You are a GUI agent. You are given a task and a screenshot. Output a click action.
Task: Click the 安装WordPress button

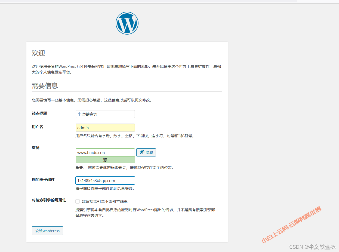(x=47, y=231)
